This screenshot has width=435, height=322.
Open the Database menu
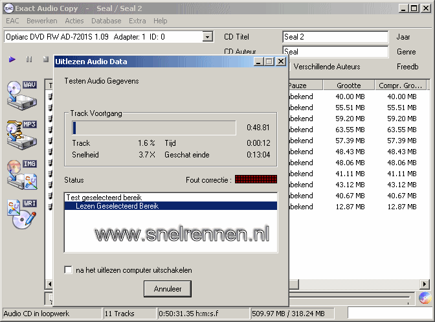point(106,21)
